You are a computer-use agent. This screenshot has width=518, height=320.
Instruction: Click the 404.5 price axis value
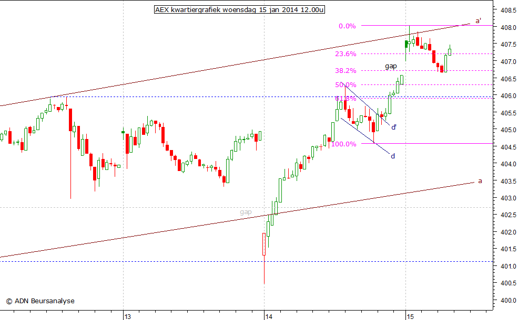pyautogui.click(x=508, y=147)
